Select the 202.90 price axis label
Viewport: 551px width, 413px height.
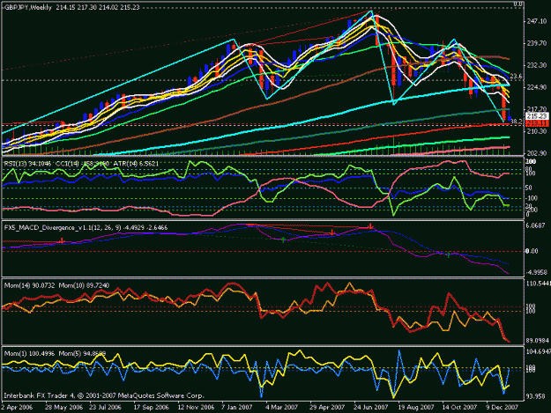(x=537, y=153)
